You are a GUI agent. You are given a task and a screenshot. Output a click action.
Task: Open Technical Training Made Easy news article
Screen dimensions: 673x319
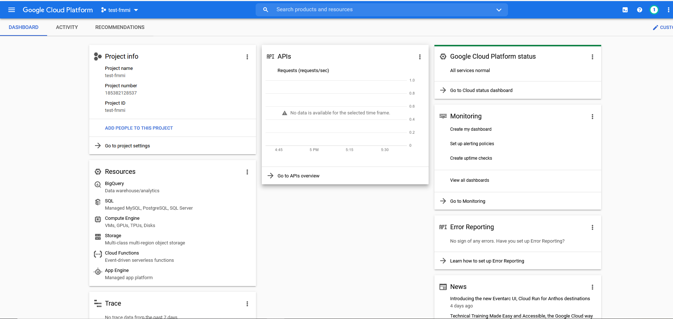click(521, 316)
